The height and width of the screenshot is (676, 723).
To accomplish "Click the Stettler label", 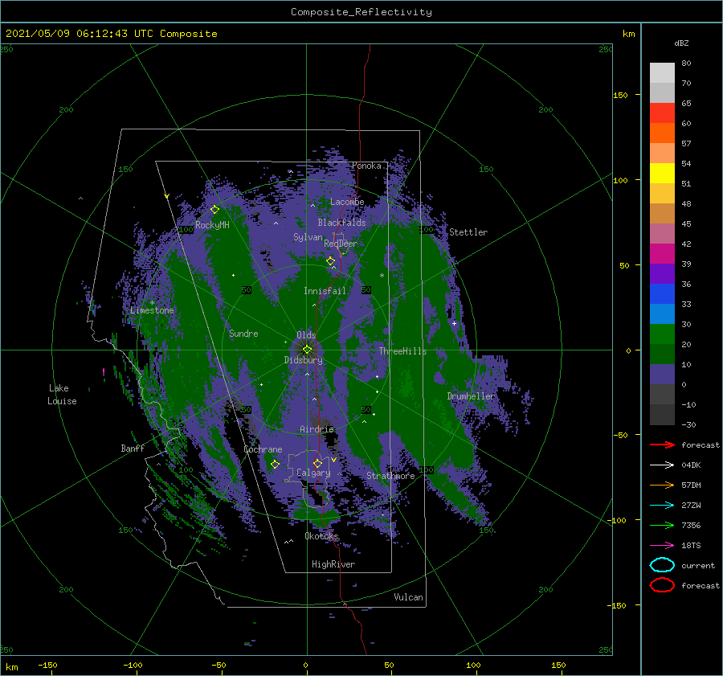I will [468, 232].
